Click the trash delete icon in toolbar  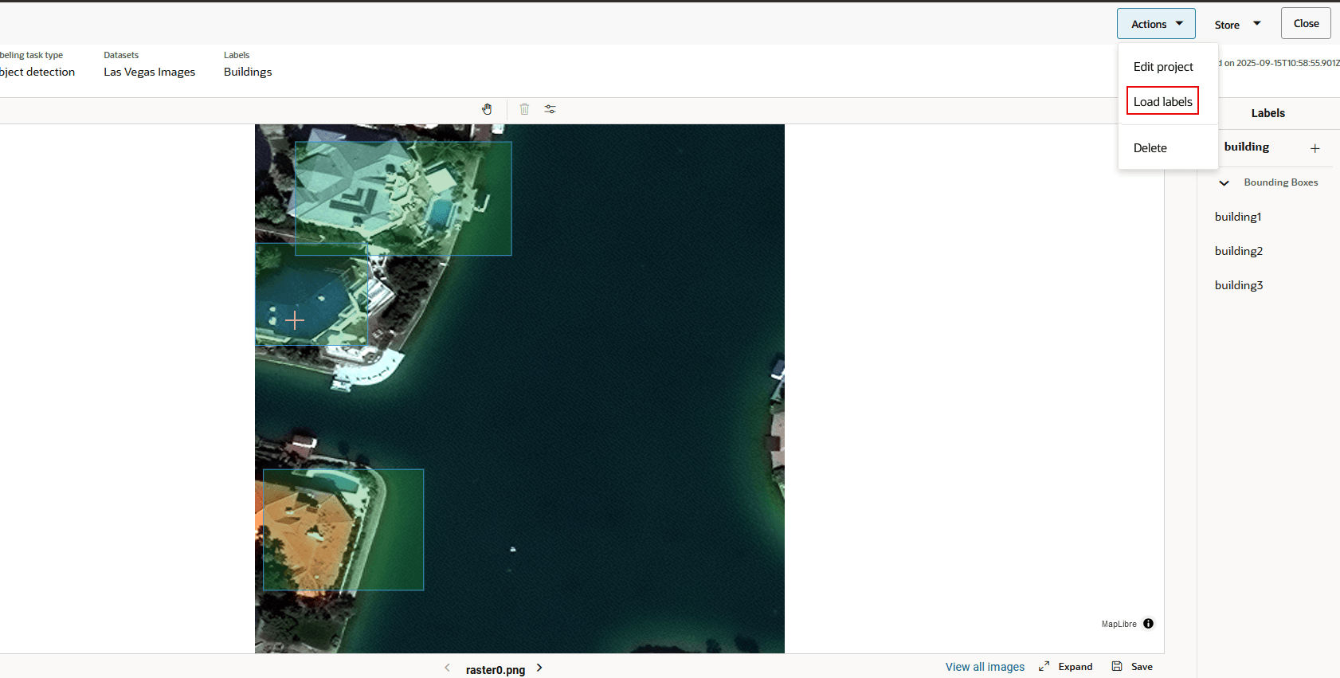[x=524, y=109]
